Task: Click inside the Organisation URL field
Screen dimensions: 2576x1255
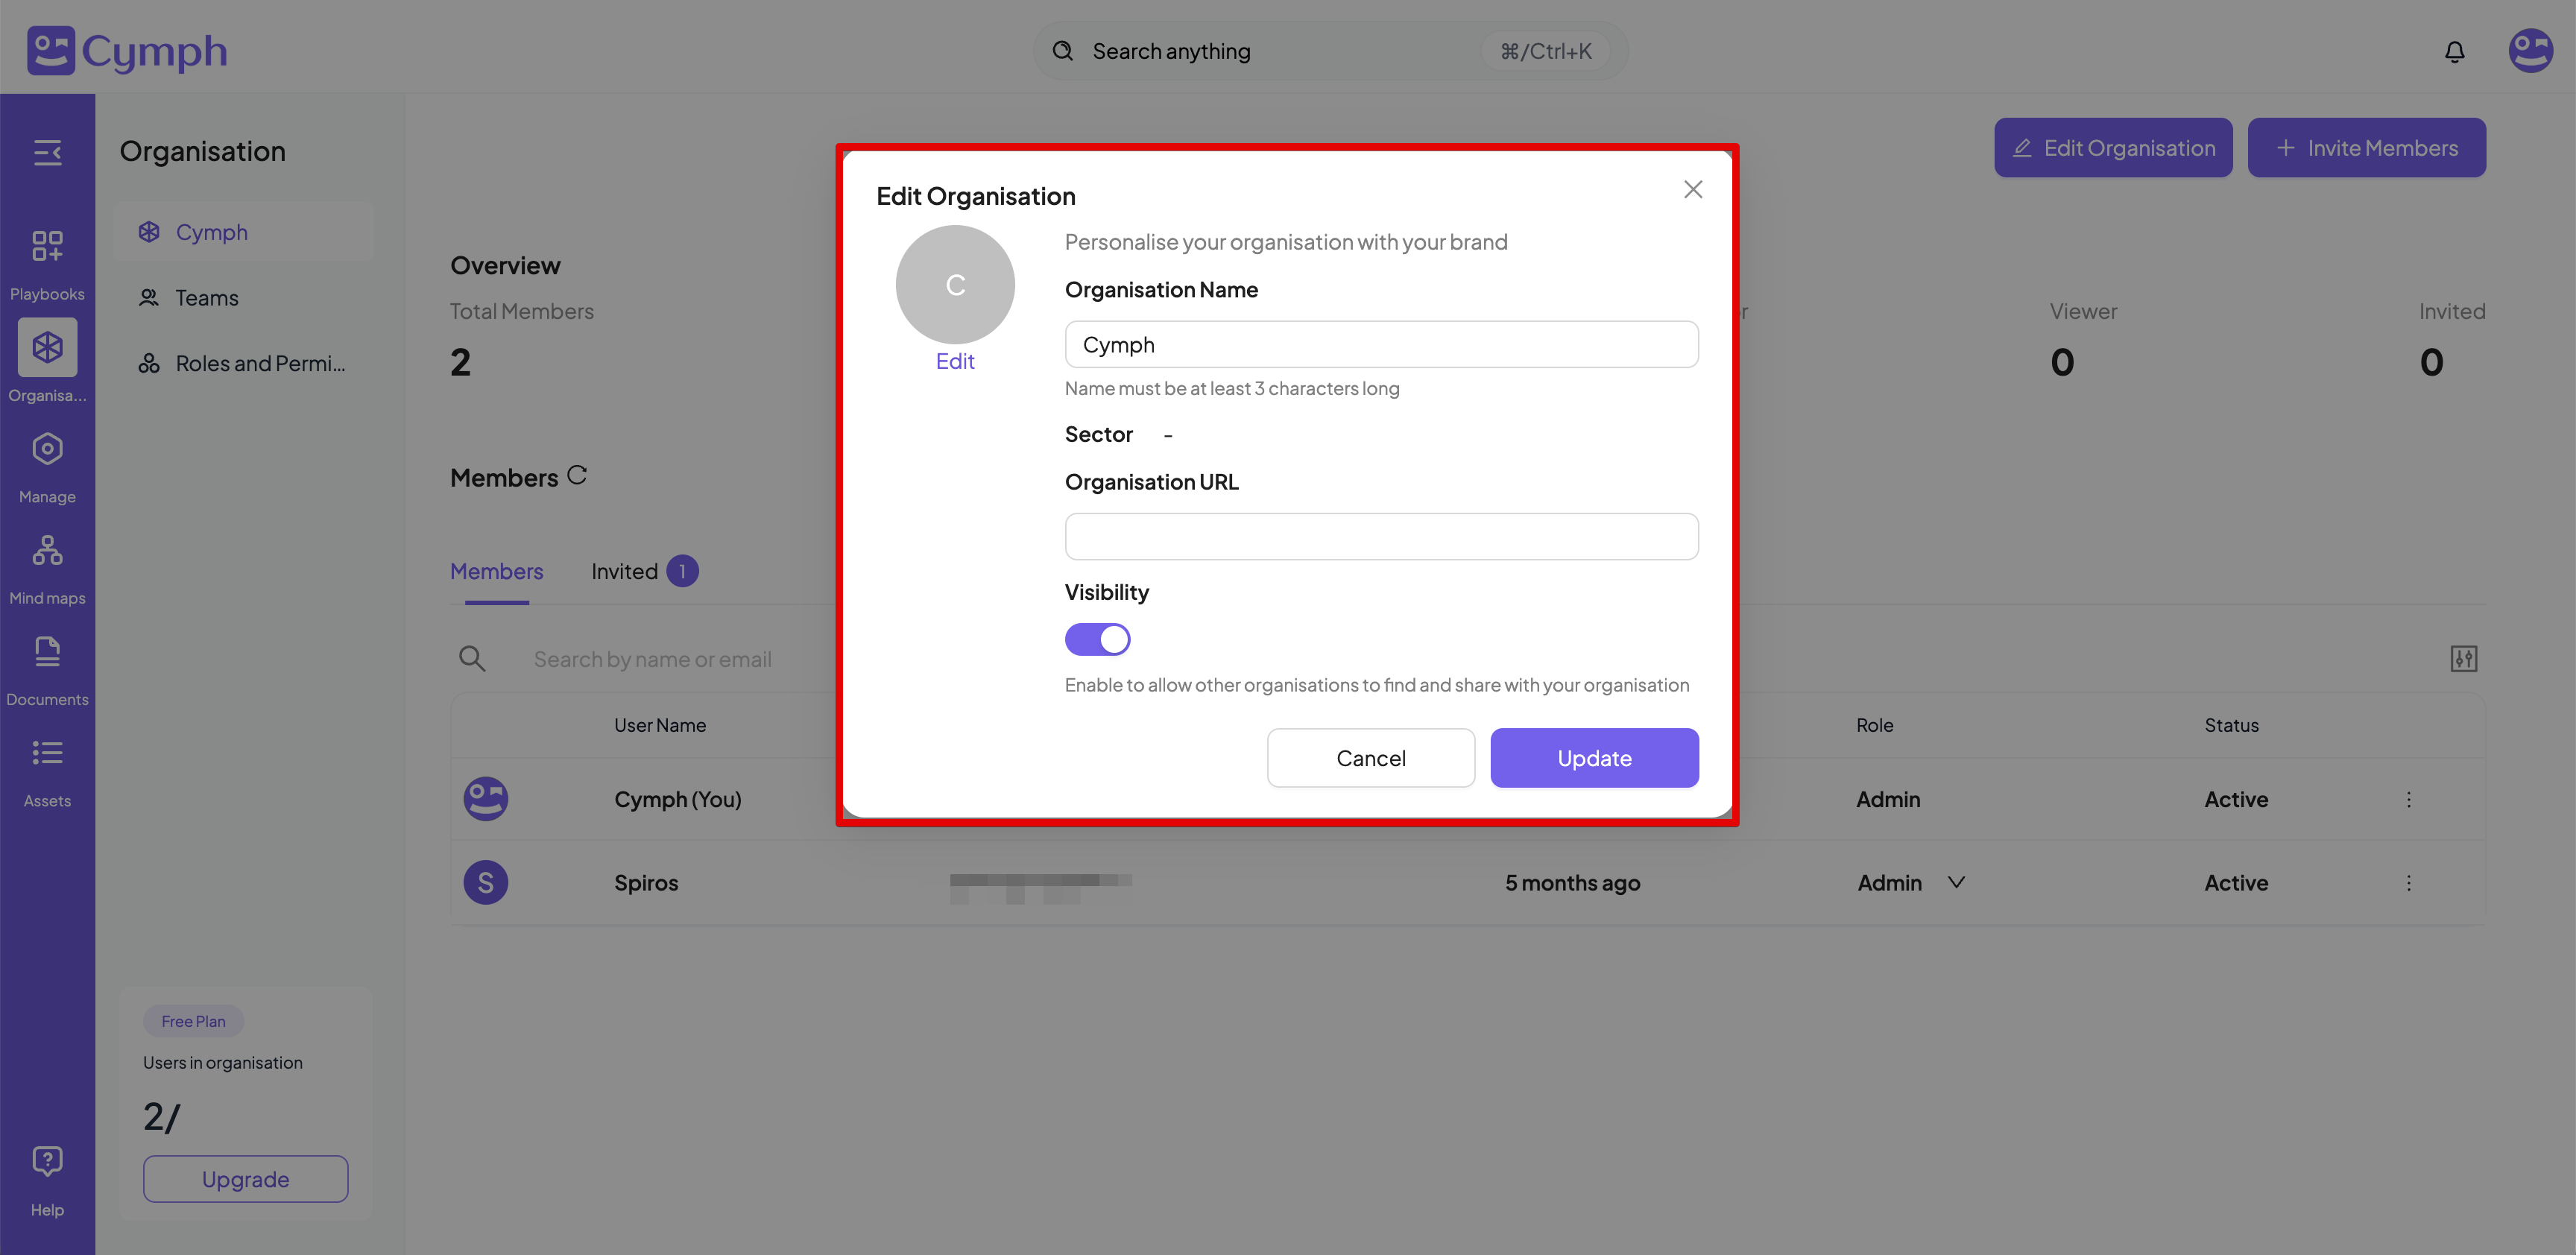Action: tap(1381, 536)
